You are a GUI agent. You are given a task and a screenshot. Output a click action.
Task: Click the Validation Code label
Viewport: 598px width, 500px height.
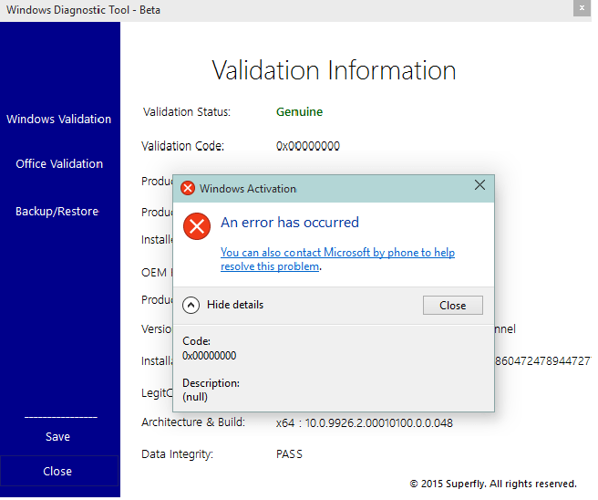(x=182, y=146)
